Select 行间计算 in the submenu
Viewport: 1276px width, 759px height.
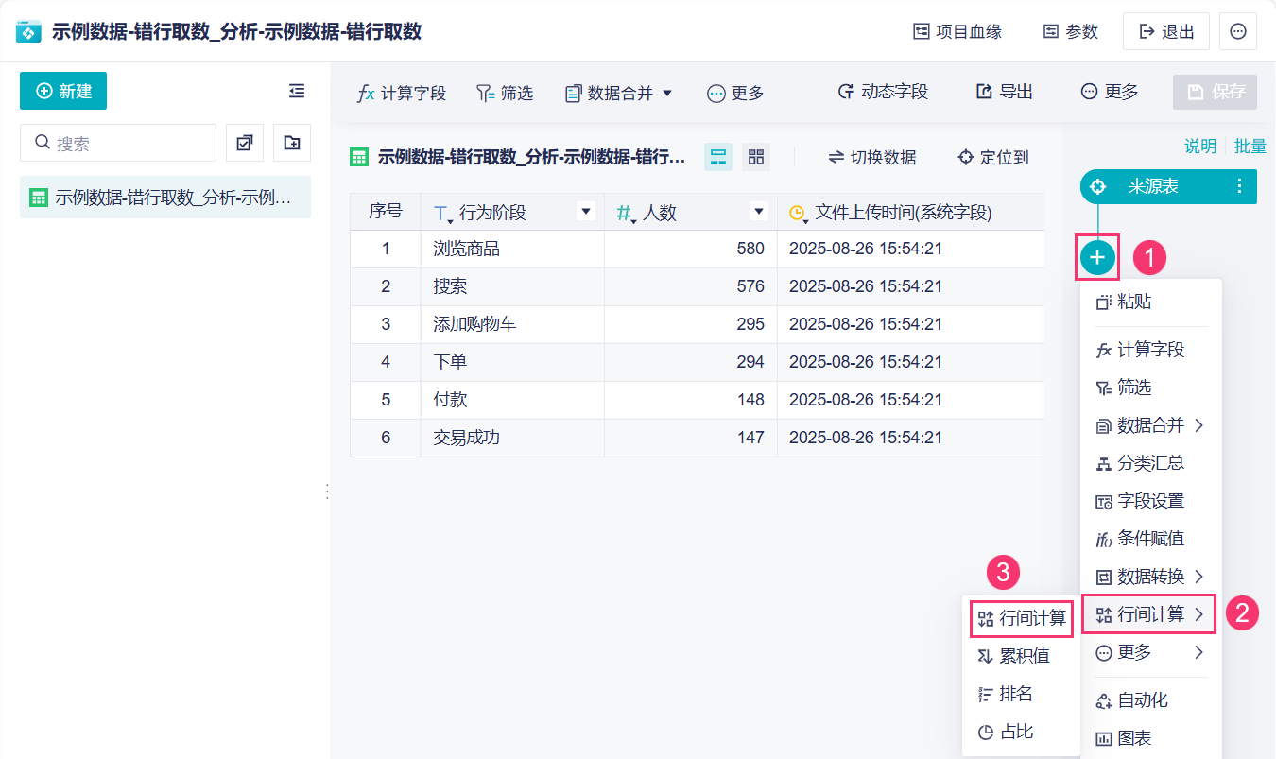pos(1023,618)
